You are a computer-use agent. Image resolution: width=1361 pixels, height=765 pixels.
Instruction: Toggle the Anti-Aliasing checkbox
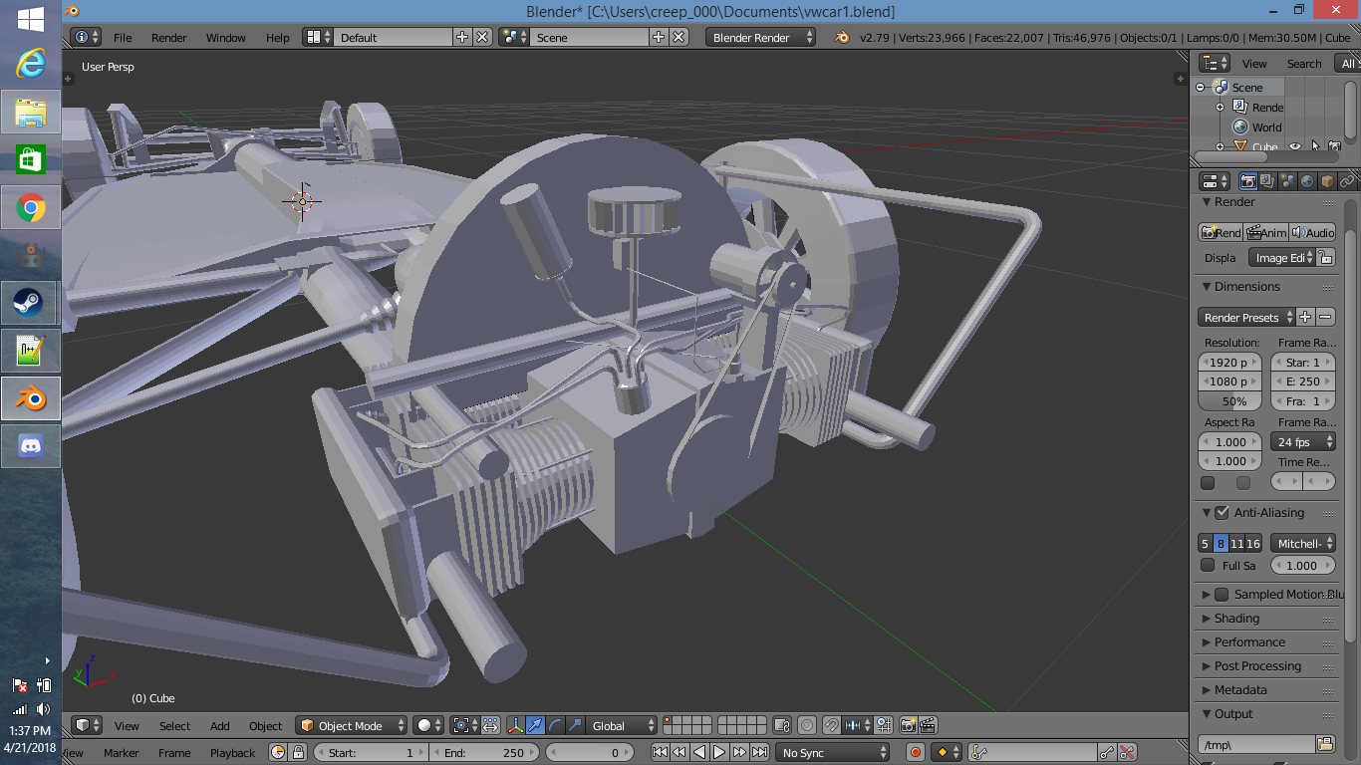1222,513
